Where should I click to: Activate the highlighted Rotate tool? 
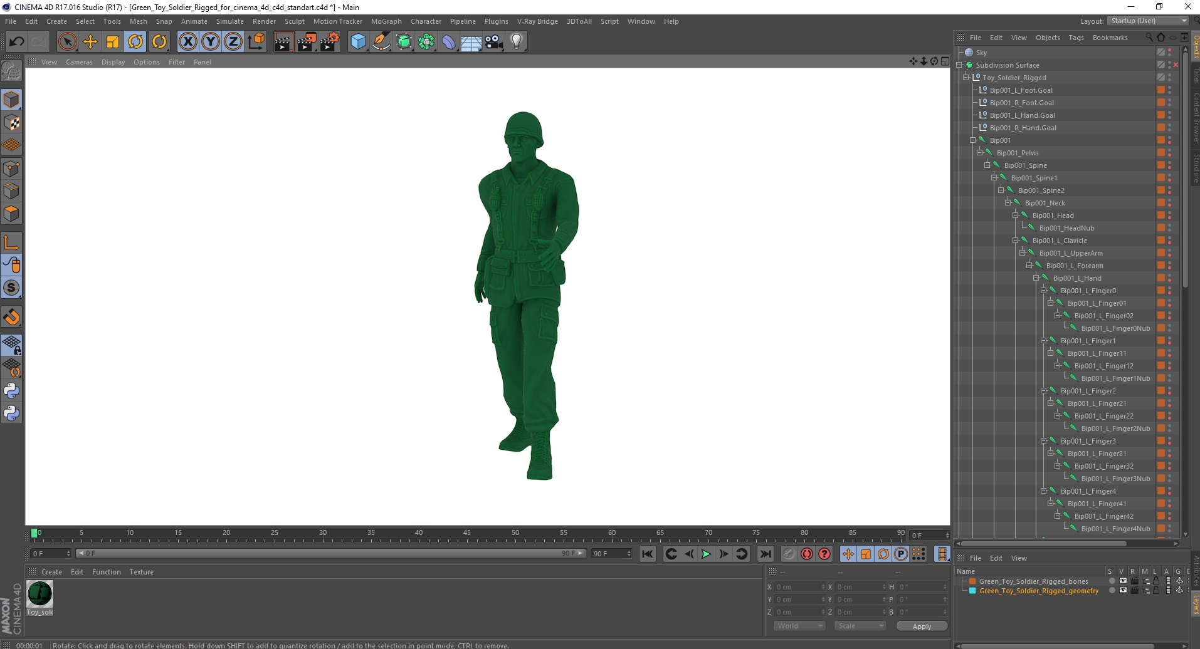pos(135,42)
